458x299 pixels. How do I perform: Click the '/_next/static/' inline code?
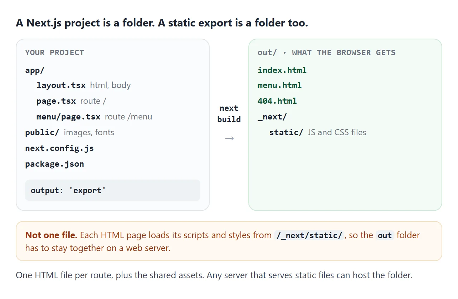tap(309, 235)
